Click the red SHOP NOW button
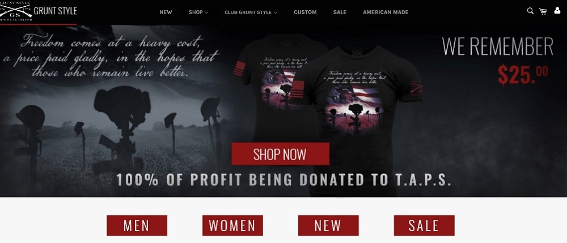 [280, 154]
